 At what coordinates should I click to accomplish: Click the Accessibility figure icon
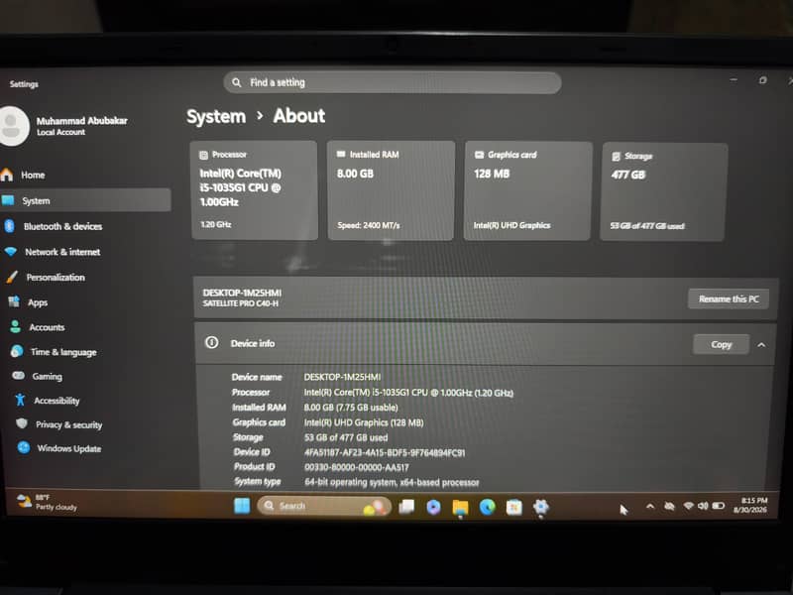click(x=20, y=400)
